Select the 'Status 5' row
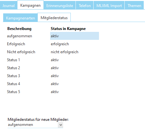This screenshot has height=131, width=145. point(13,92)
